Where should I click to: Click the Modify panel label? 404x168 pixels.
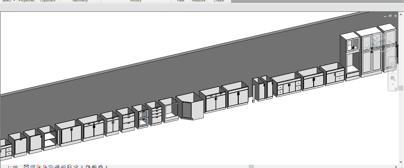point(136,1)
